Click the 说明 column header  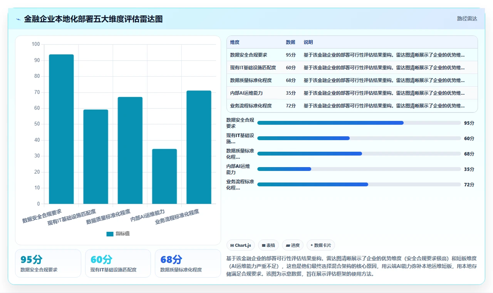click(308, 42)
